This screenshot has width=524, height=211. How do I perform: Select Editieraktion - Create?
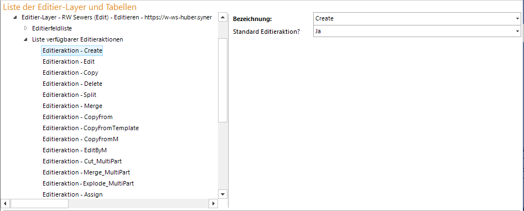tap(72, 50)
